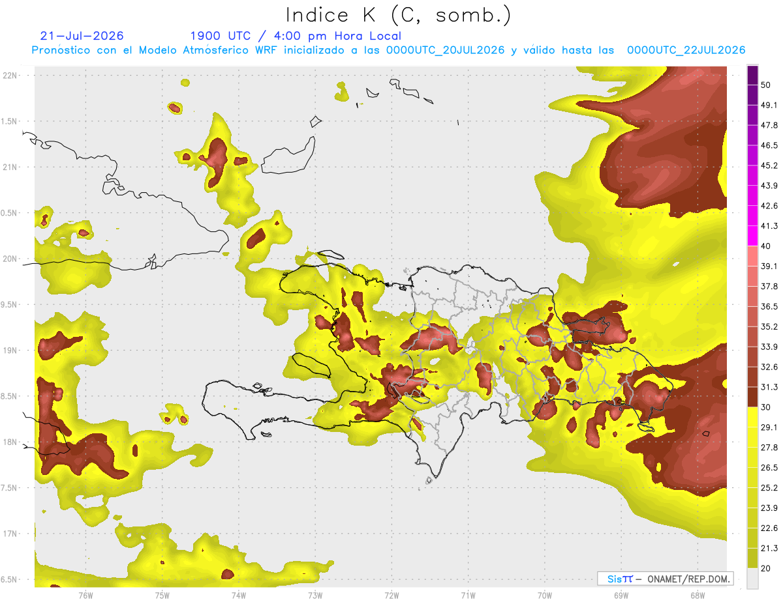Click pink legend band between 39.1 and 40
This screenshot has width=783, height=604.
coord(752,257)
